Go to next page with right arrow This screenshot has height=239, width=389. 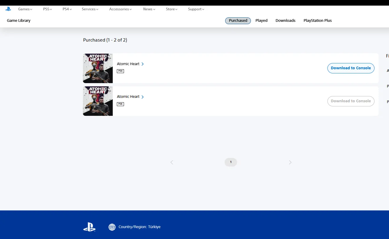pos(290,162)
